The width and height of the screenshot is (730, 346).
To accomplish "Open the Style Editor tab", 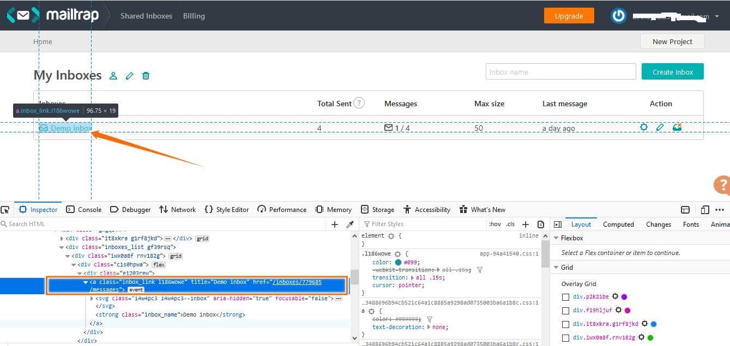I will tap(227, 210).
